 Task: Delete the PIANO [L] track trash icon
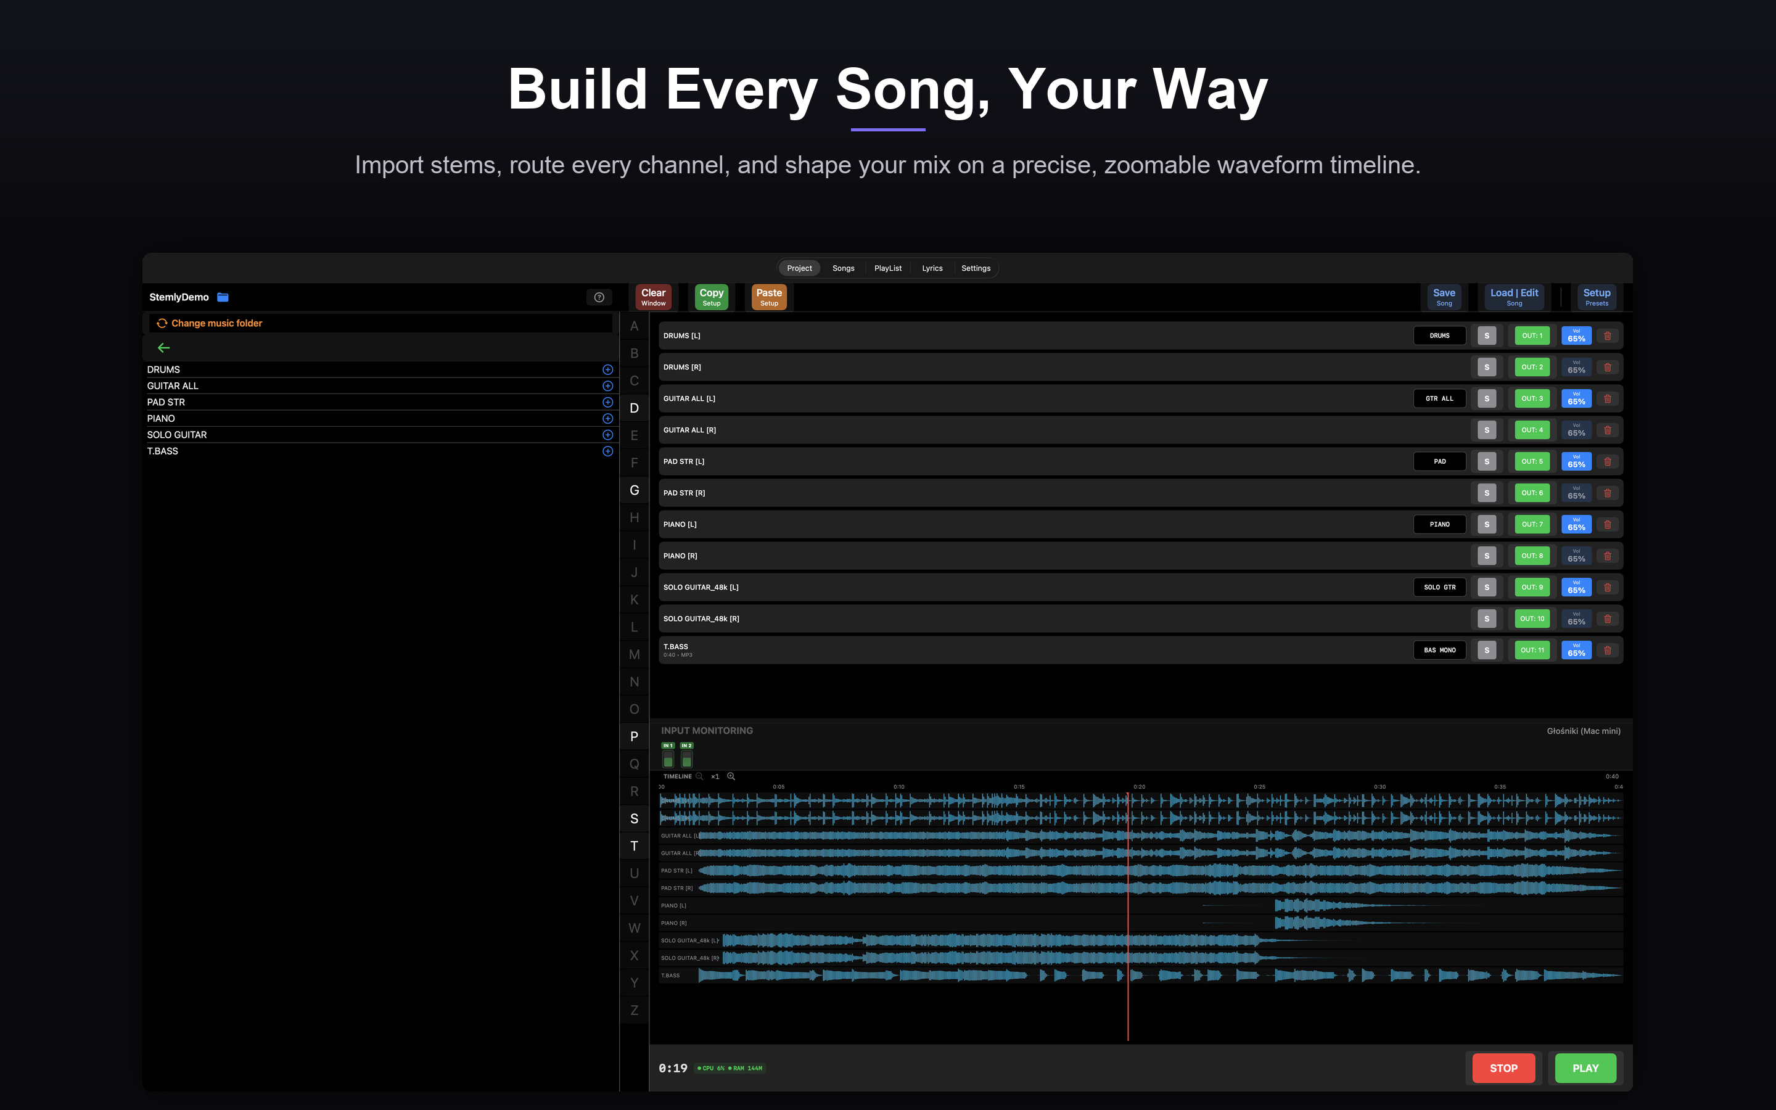(x=1607, y=525)
